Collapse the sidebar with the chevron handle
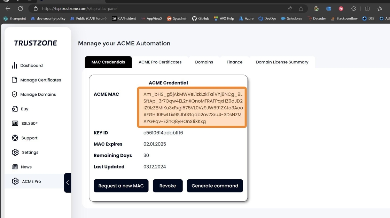Viewport: 390px width, 218px height. point(68,183)
